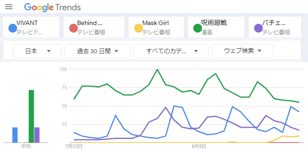The height and width of the screenshot is (156, 308).
Task: Click the red dot for Behind term
Action: (x=73, y=28)
